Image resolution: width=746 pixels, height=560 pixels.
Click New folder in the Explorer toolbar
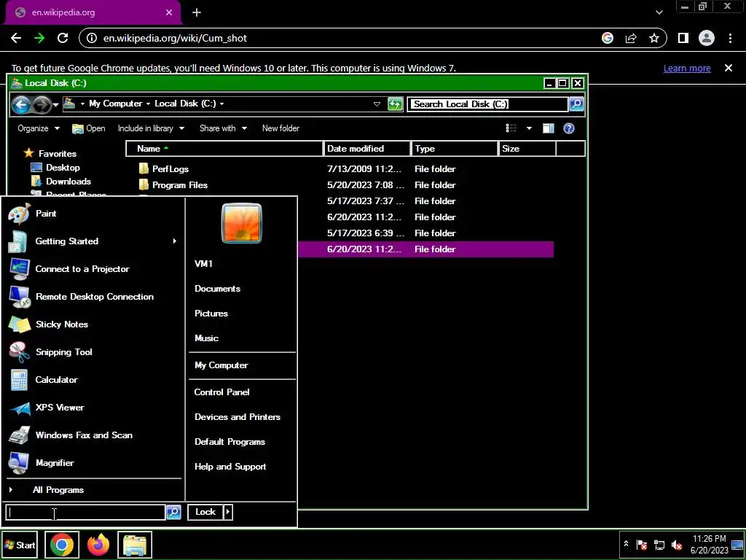point(280,128)
